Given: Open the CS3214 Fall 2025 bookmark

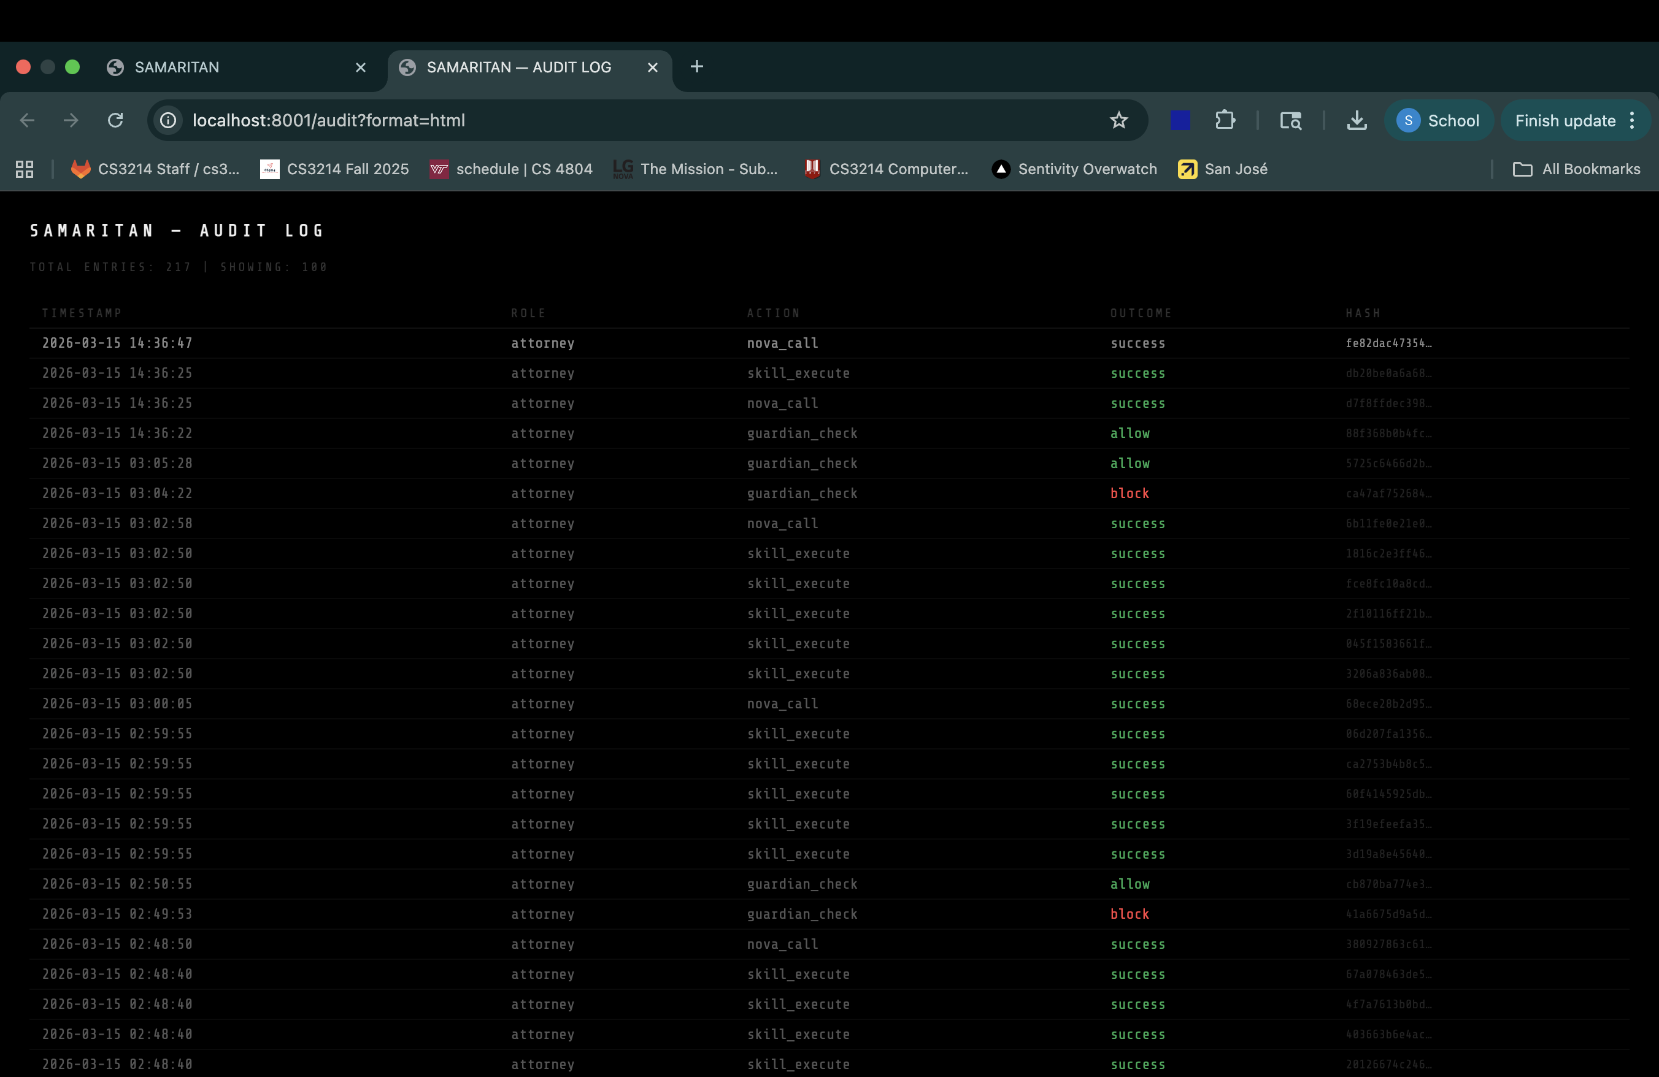Looking at the screenshot, I should (334, 169).
